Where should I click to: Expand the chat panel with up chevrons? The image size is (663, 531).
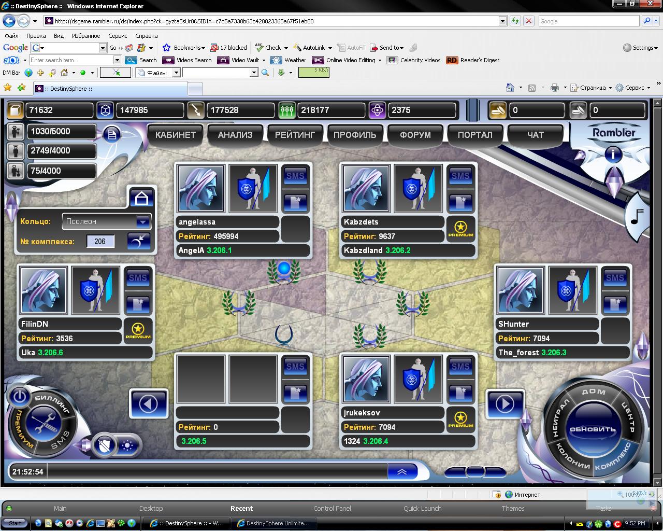tap(402, 472)
